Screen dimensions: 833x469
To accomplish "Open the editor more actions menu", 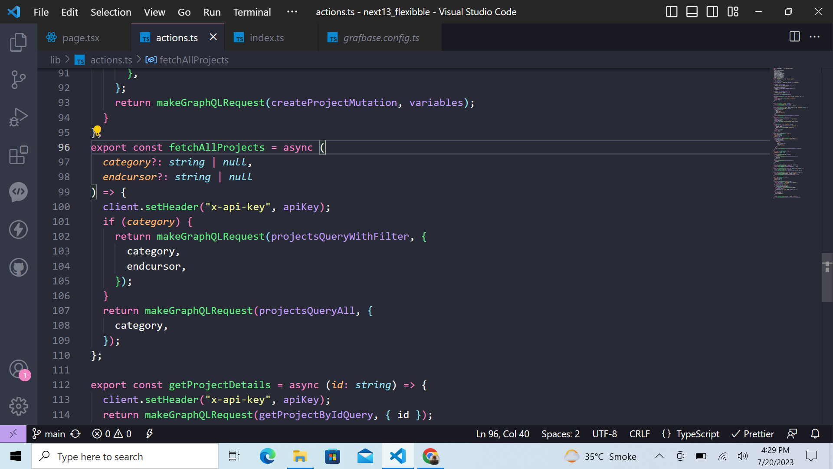I will click(x=815, y=37).
